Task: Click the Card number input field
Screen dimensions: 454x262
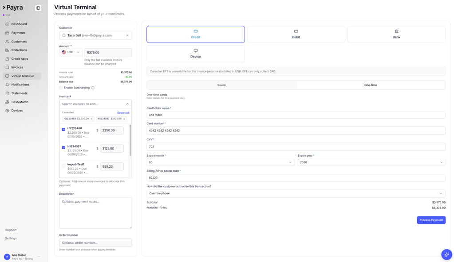Action: (x=296, y=131)
